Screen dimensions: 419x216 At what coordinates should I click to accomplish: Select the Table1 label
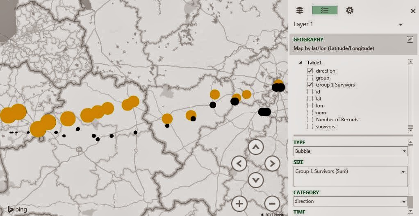click(x=314, y=62)
